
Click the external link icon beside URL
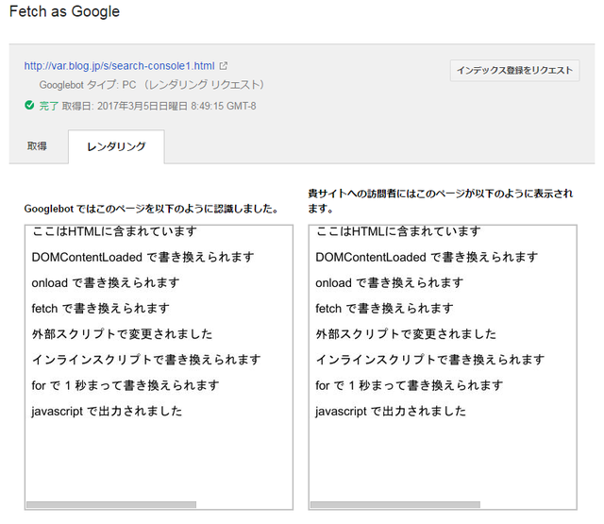(x=224, y=66)
